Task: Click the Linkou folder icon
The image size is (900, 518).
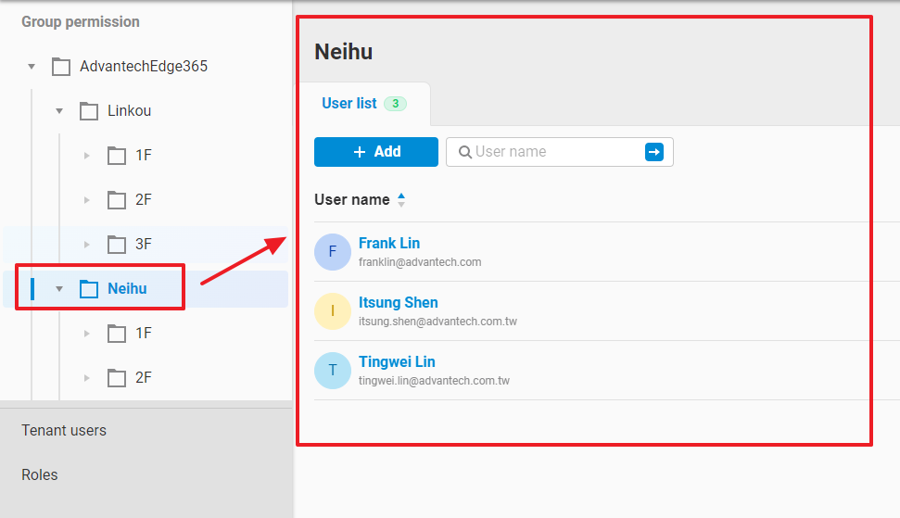Action: (x=89, y=111)
